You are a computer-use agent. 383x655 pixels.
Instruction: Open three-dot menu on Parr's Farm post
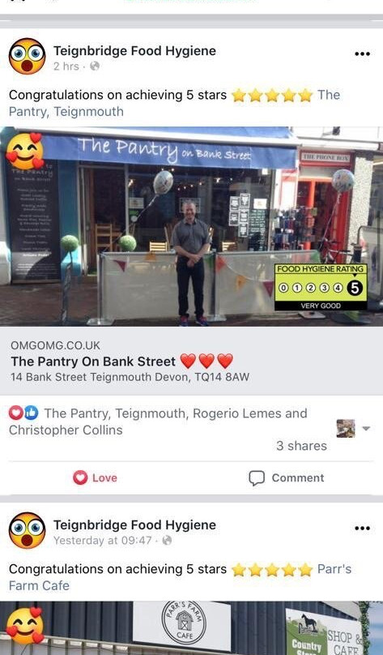(x=362, y=528)
